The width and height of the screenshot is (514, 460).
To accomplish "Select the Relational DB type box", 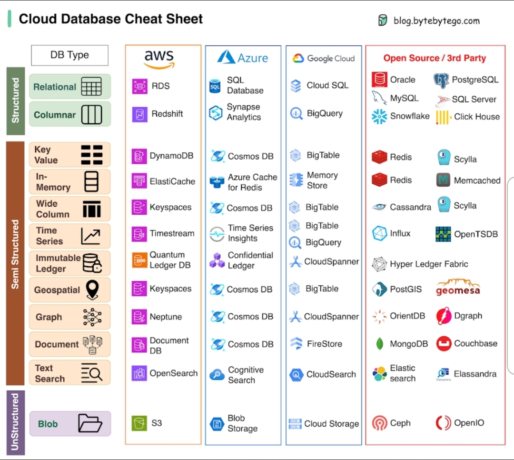I will [x=69, y=87].
